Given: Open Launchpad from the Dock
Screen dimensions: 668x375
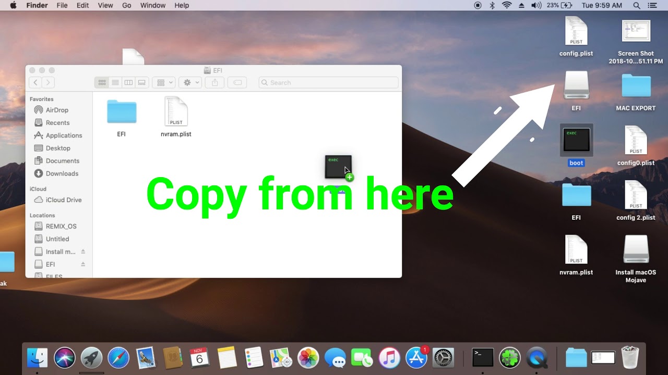Looking at the screenshot, I should 91,358.
